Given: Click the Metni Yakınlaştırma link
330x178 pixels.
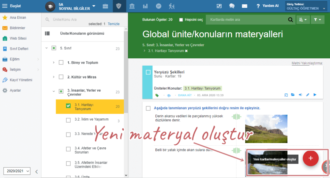Looking at the screenshot, I should (x=307, y=63).
